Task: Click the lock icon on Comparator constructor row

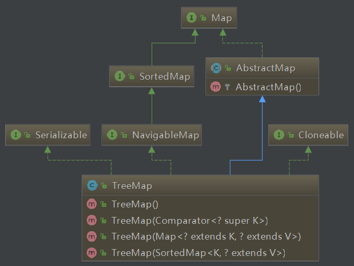Action: [104, 221]
